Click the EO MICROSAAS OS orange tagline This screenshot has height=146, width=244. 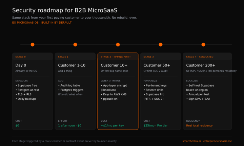25,23
